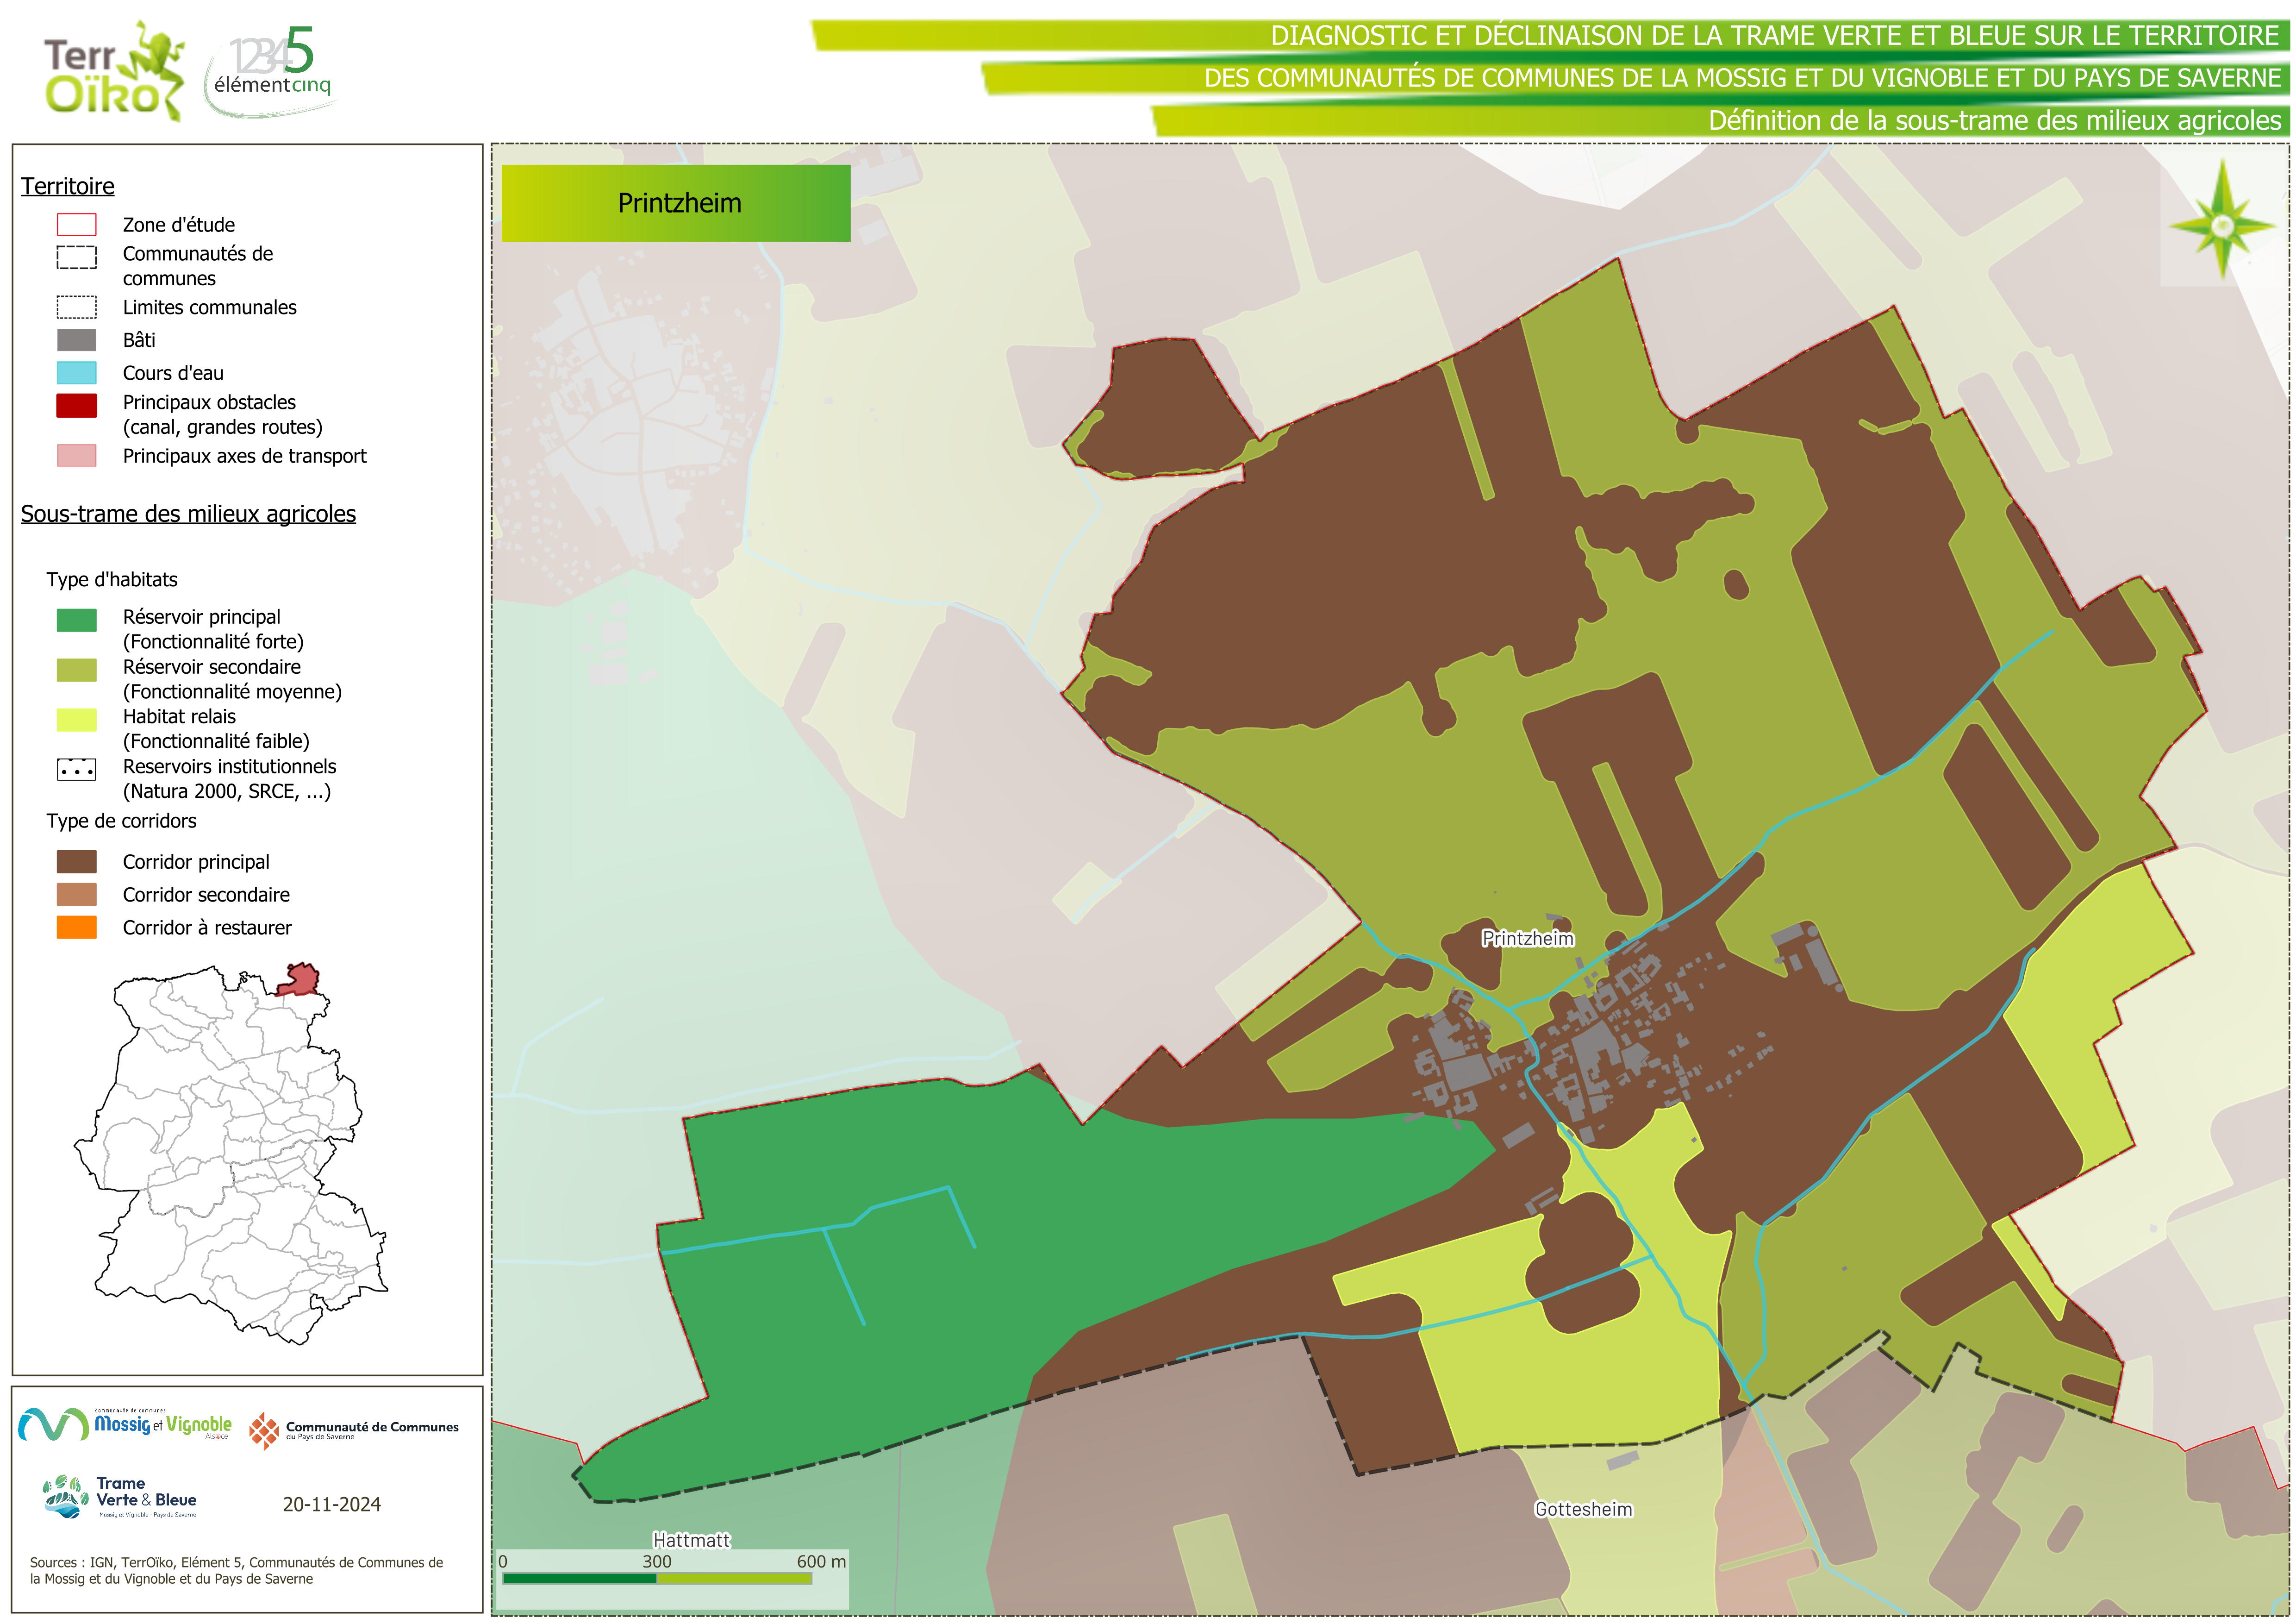Click the Printzheim title banner
This screenshot has width=2296, height=1624.
(x=676, y=203)
